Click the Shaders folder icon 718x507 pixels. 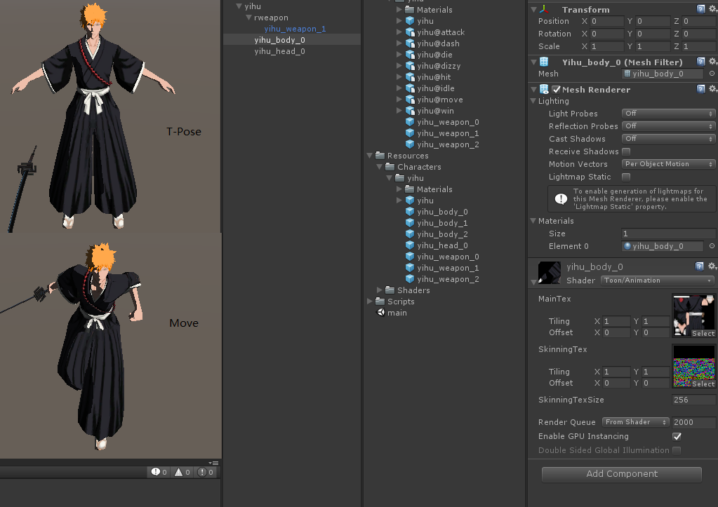390,290
